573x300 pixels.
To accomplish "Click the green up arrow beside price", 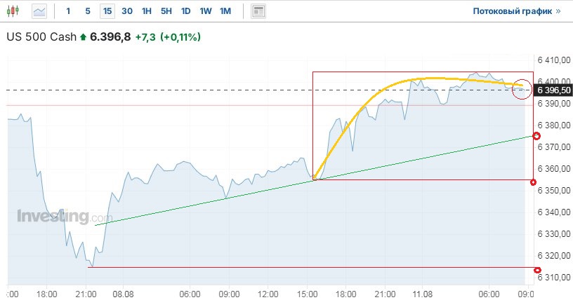I will [84, 37].
